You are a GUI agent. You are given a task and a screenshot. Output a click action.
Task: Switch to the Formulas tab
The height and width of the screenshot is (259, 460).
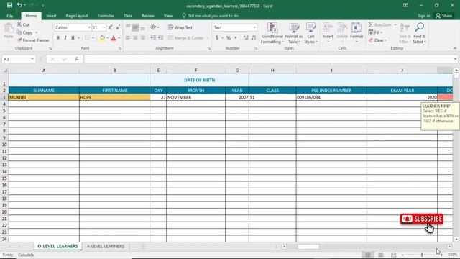coord(106,16)
